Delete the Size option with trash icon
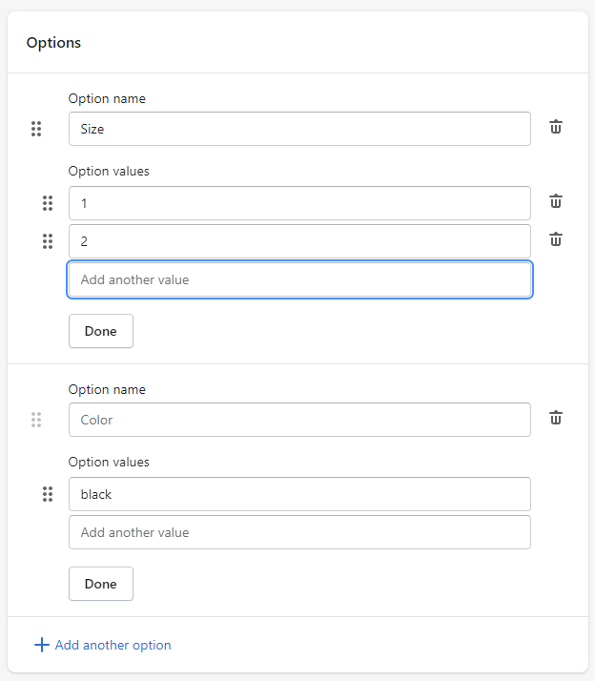The width and height of the screenshot is (595, 681). tap(556, 127)
